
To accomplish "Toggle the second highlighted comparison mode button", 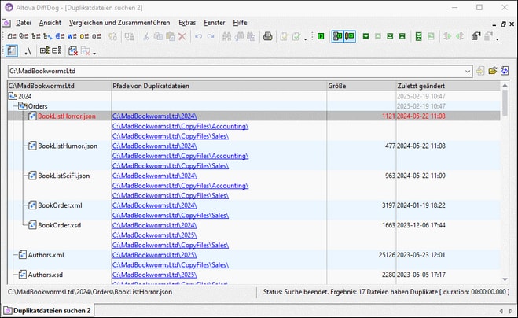I will [349, 36].
